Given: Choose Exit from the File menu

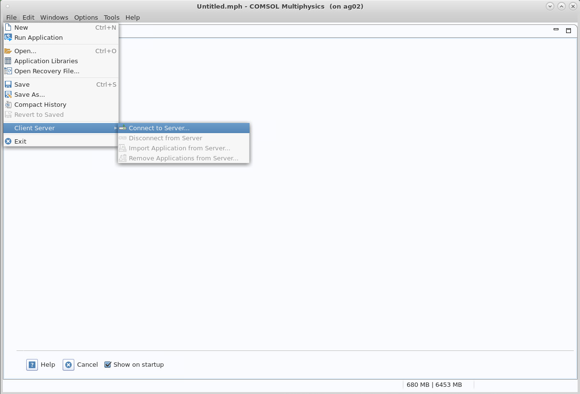Looking at the screenshot, I should coord(61,141).
